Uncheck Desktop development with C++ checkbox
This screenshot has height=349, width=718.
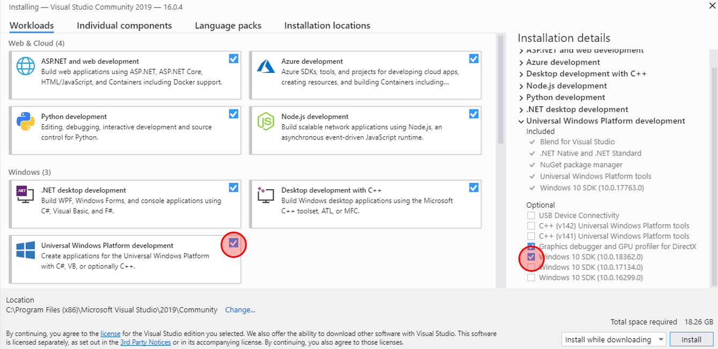[x=474, y=187]
